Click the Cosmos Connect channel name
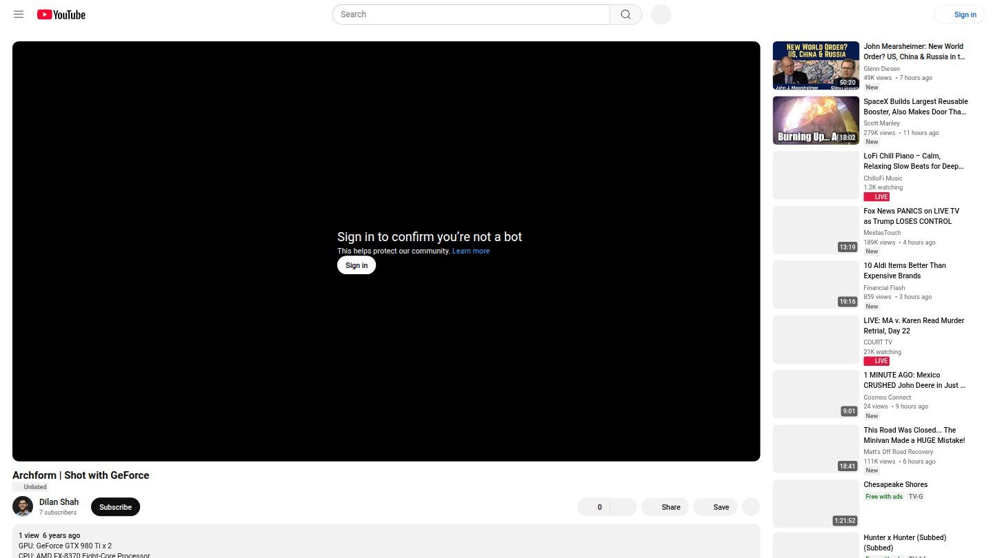The height and width of the screenshot is (558, 993). (887, 397)
